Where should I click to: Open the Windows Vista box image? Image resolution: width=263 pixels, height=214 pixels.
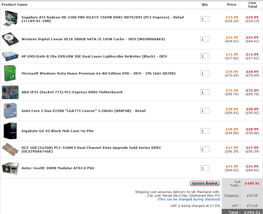10,73
